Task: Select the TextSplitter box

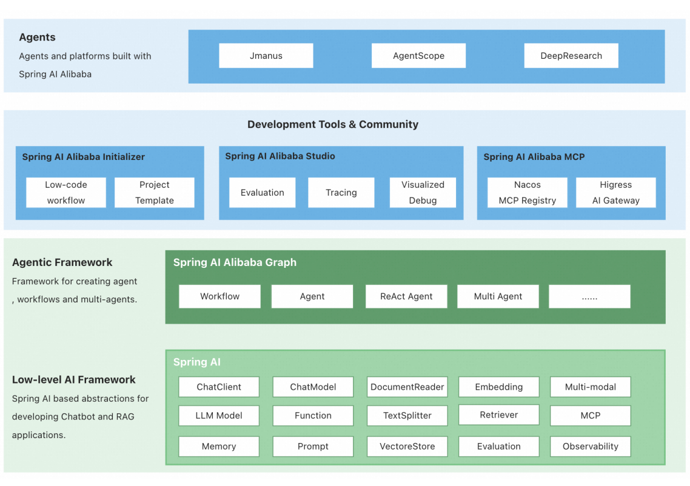Action: tap(407, 415)
